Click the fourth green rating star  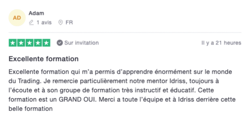[38, 43]
